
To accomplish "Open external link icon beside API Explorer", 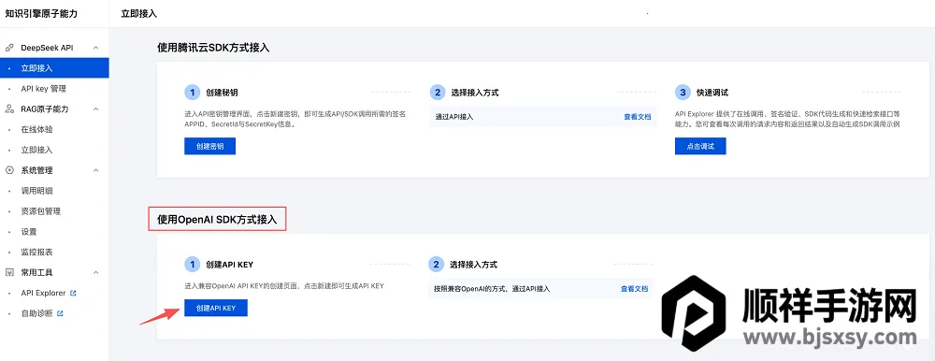I will tap(73, 293).
